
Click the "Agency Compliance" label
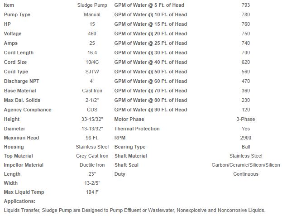point(27,110)
